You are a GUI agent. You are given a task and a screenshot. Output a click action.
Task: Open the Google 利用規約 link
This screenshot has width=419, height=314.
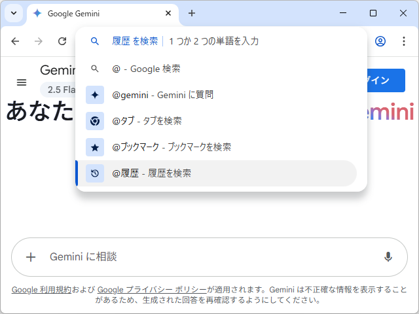coord(41,290)
